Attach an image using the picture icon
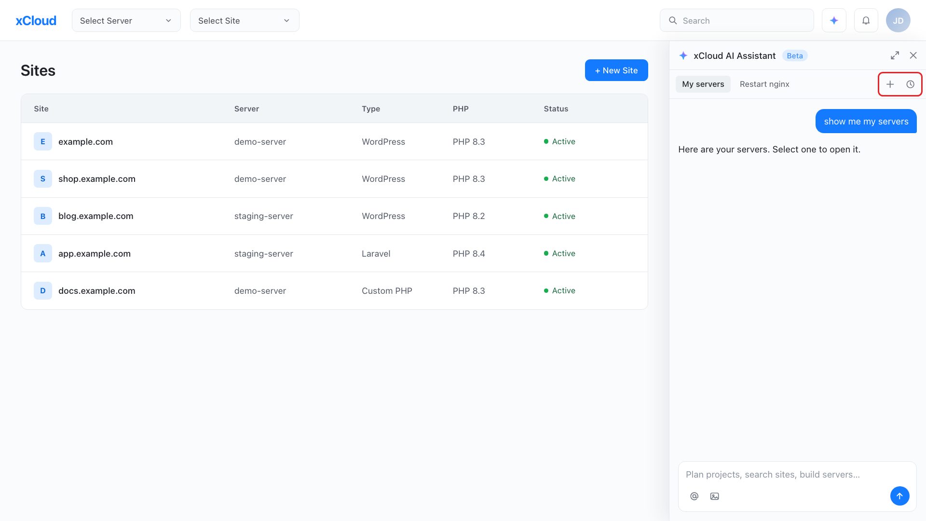This screenshot has width=926, height=521. pyautogui.click(x=714, y=496)
